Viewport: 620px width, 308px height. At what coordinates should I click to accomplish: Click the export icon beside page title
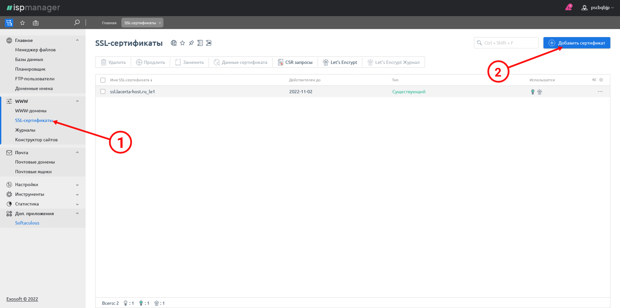click(x=209, y=43)
